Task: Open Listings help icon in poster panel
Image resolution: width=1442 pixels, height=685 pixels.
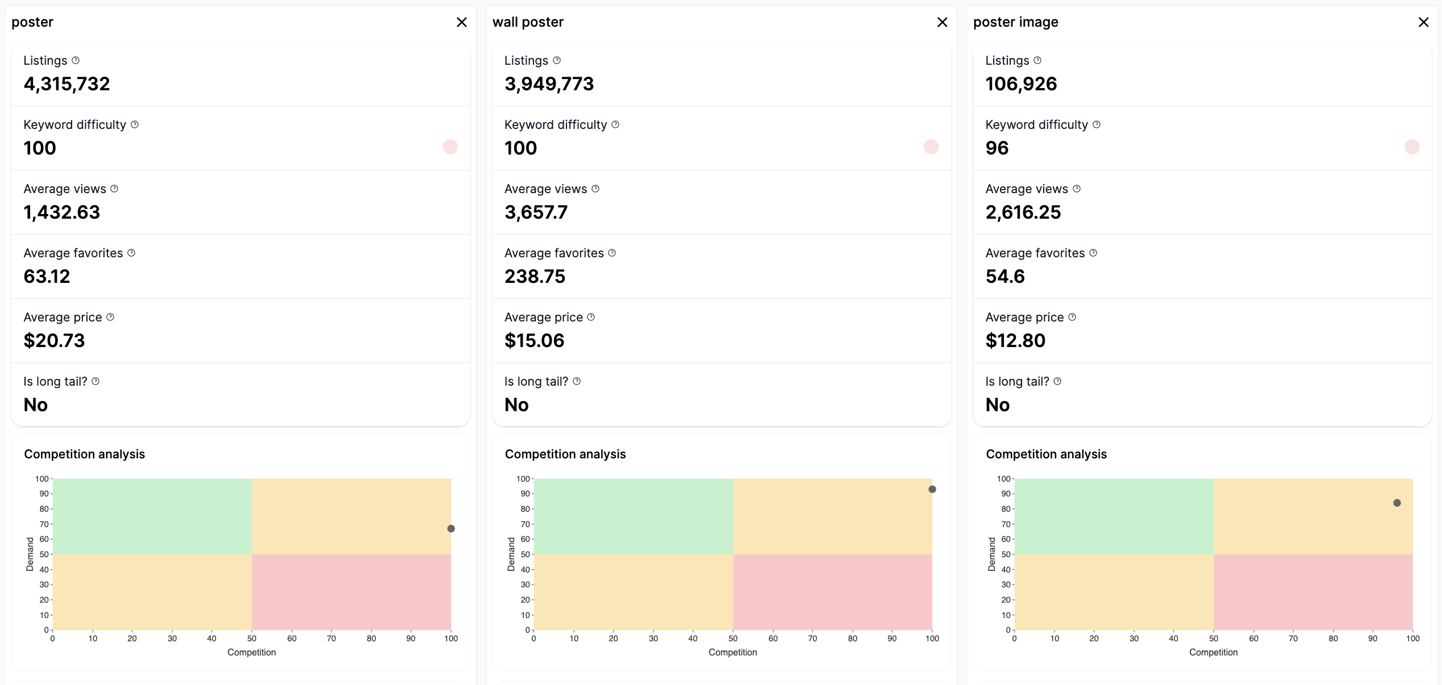Action: tap(76, 60)
